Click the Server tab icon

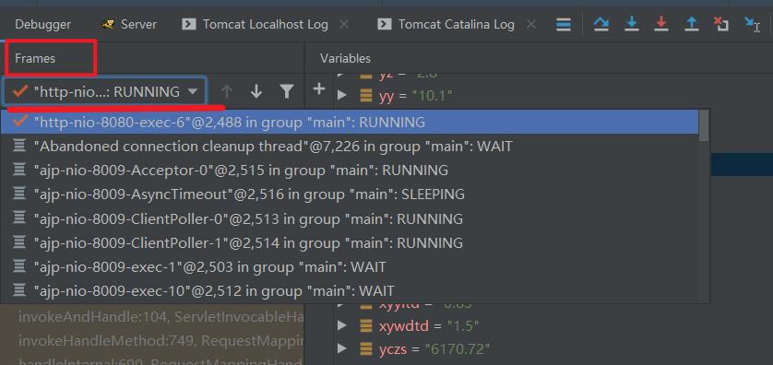click(x=107, y=24)
